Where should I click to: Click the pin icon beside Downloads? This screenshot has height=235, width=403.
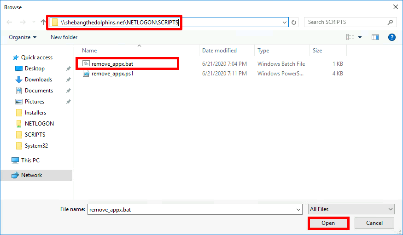(68, 80)
